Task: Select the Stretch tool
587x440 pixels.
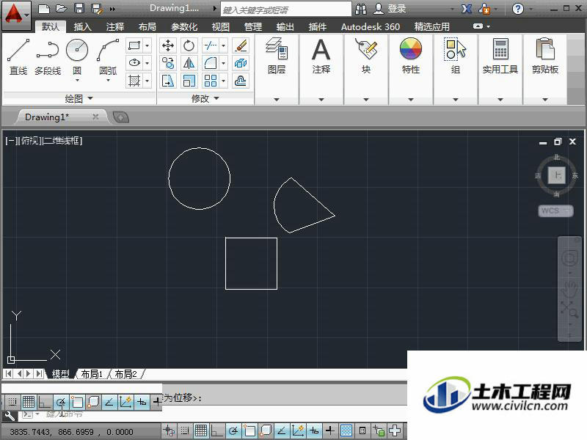Action: 168,81
